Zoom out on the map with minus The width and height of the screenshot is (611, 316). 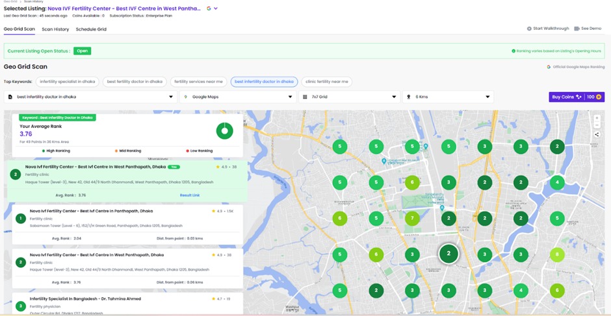(597, 125)
